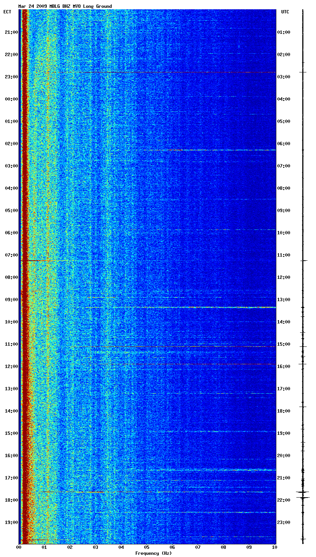Pick the 07:00 label on the UTC axis
This screenshot has height=557, width=316.
[x=284, y=166]
